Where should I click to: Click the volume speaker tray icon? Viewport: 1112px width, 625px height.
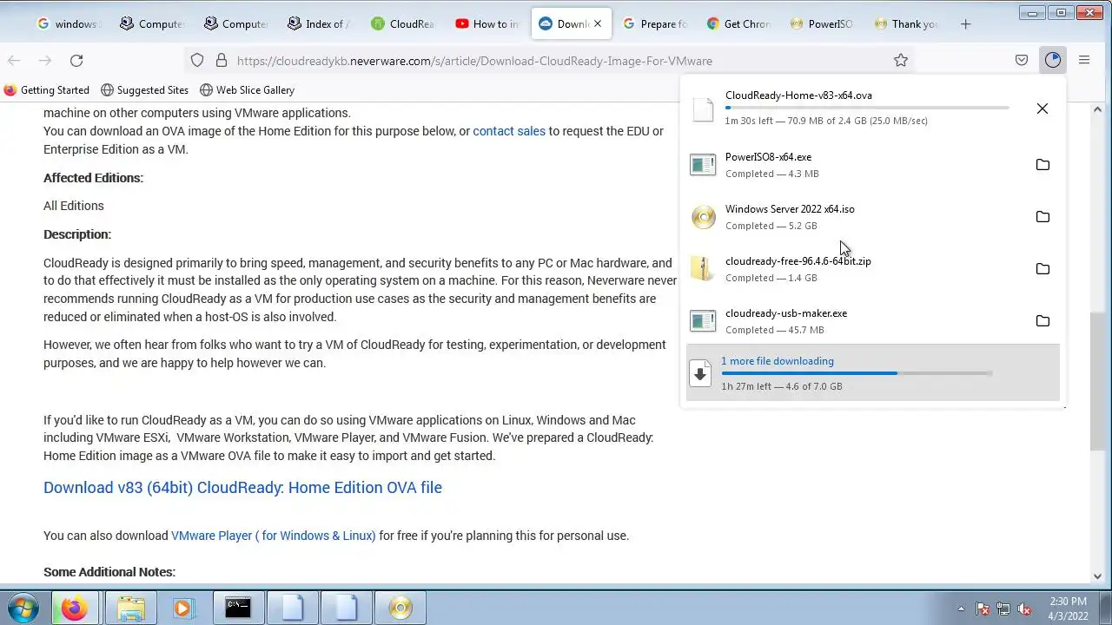[x=1024, y=609]
